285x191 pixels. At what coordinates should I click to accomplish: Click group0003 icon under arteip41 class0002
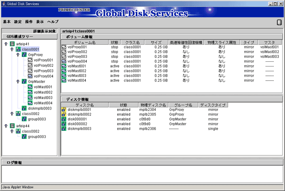pyautogui.click(x=24, y=119)
